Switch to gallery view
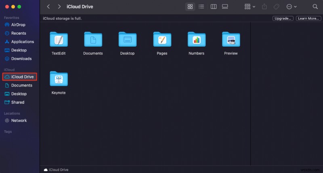 tap(225, 7)
